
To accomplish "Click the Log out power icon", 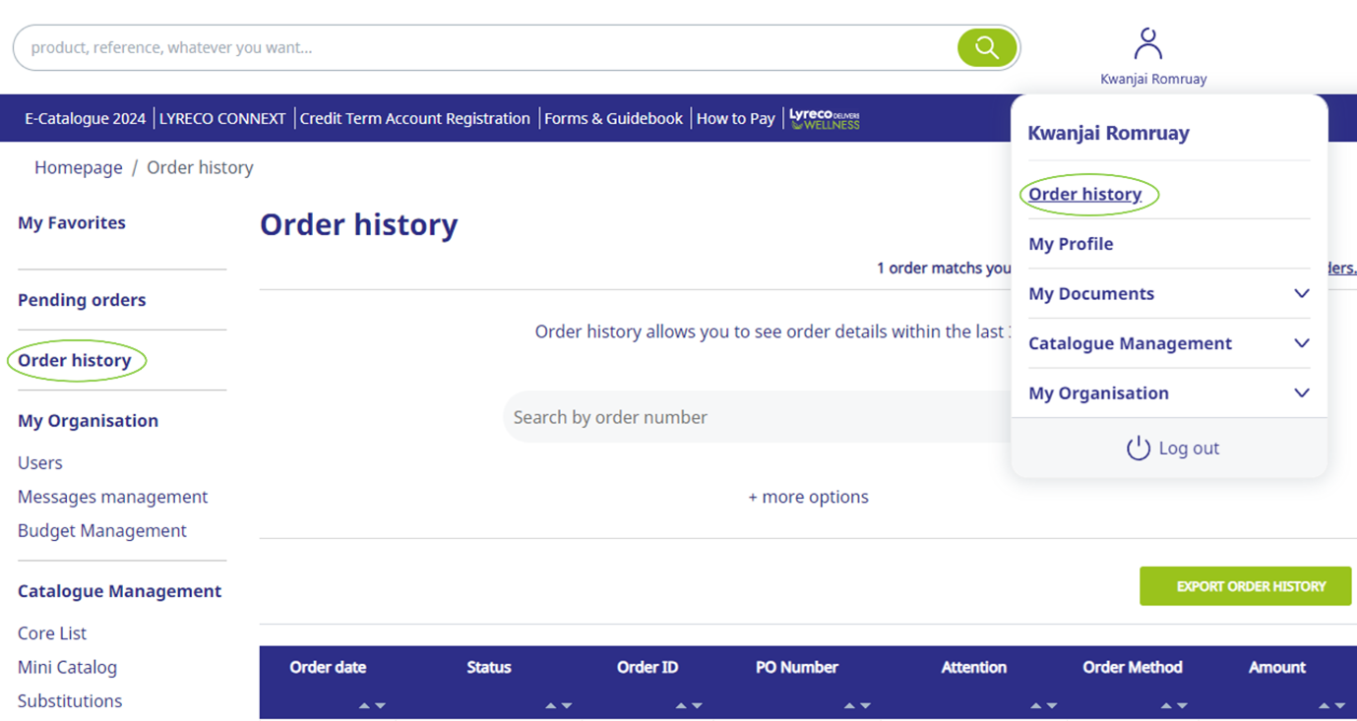I will (1139, 448).
